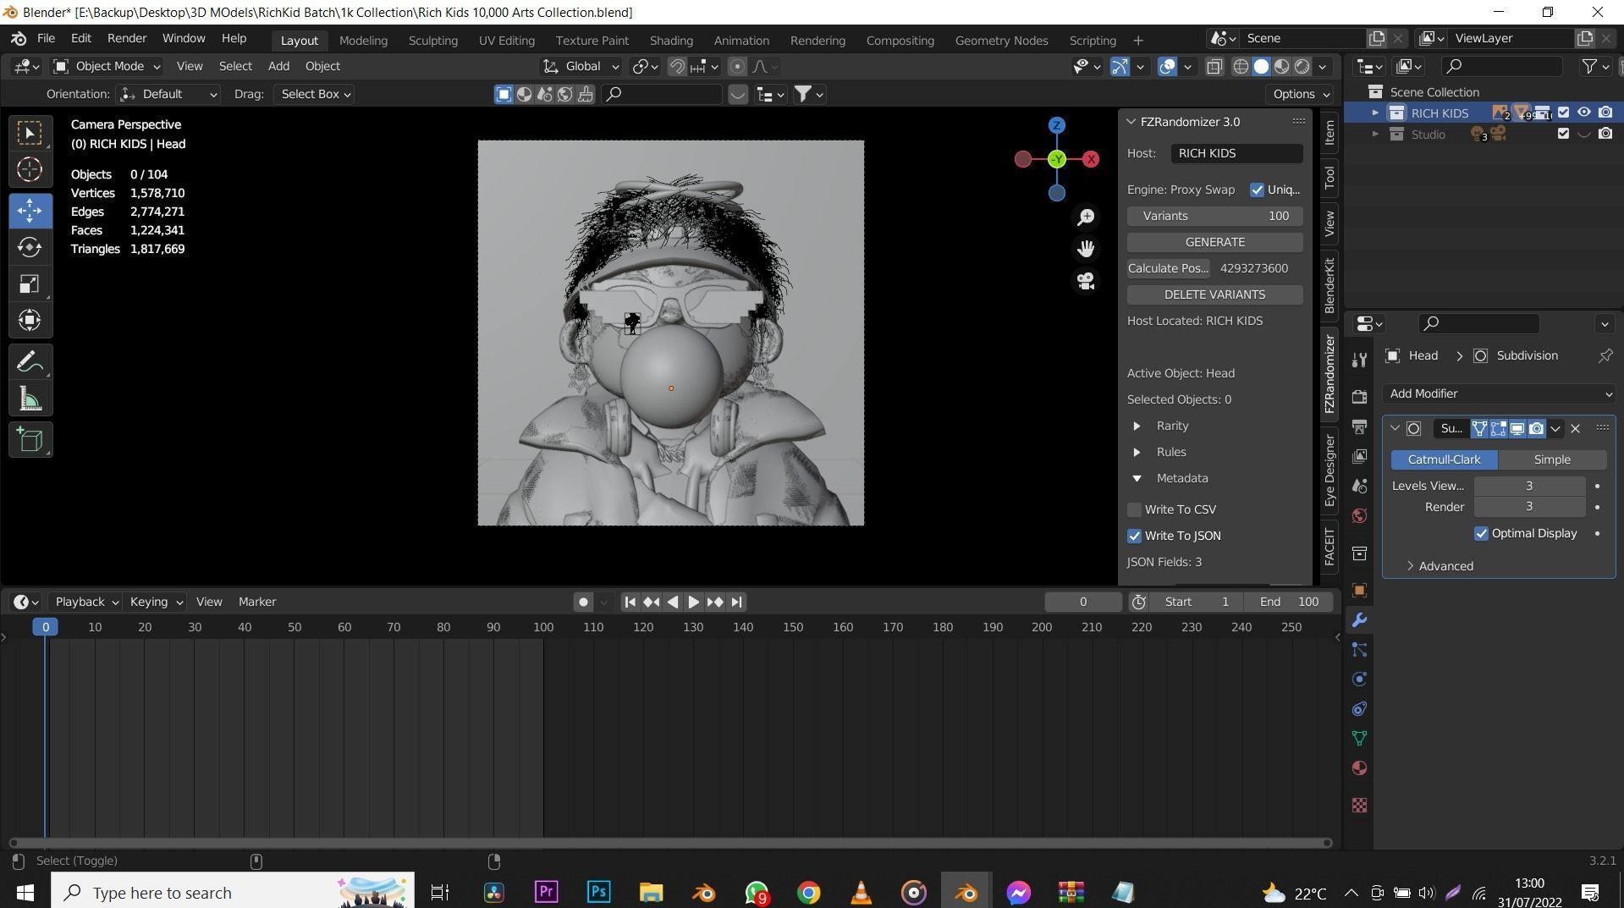Open the Modifier properties wrench tab
Image resolution: width=1624 pixels, height=908 pixels.
pos(1359,620)
